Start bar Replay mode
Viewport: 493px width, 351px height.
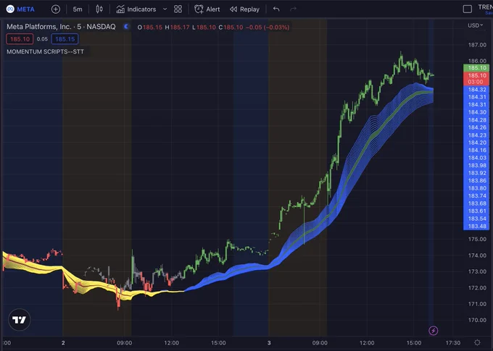pos(244,9)
